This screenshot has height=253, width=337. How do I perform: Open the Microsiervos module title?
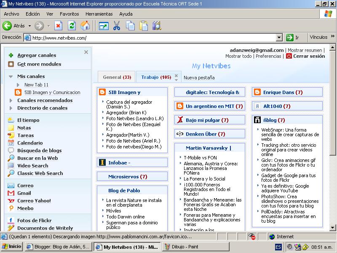(128, 177)
